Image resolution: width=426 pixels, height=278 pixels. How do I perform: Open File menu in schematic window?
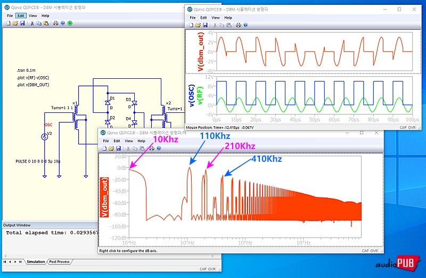click(10, 16)
